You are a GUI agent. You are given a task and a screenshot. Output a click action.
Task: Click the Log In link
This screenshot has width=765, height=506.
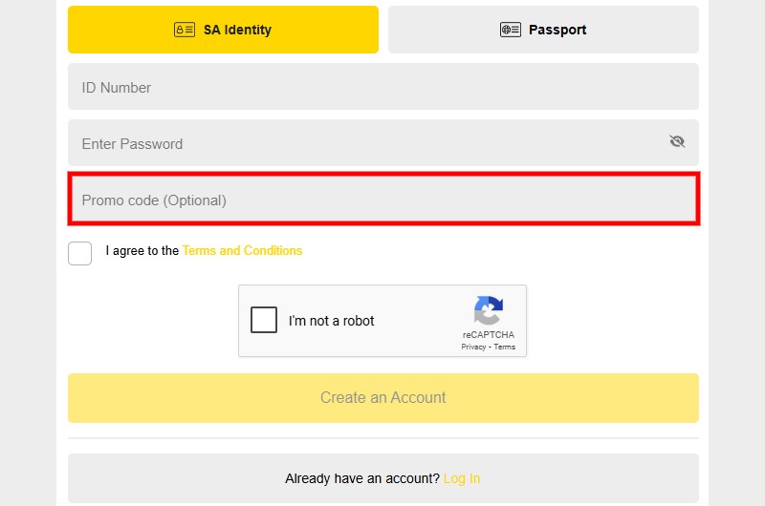click(x=462, y=478)
